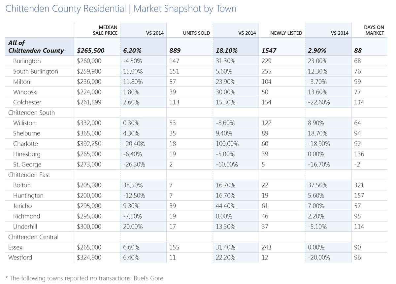Click the 'Chittenden East' section label
This screenshot has width=396, height=284.
point(29,175)
